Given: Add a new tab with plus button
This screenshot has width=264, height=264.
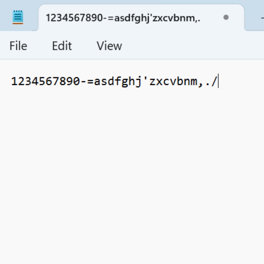Looking at the screenshot, I should 262,17.
